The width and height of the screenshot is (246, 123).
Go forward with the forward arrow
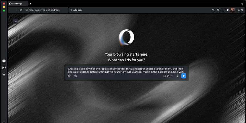16,10
